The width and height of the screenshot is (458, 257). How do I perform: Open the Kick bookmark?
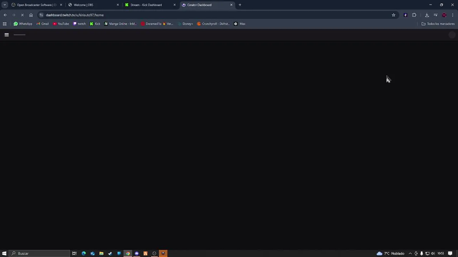coord(95,24)
